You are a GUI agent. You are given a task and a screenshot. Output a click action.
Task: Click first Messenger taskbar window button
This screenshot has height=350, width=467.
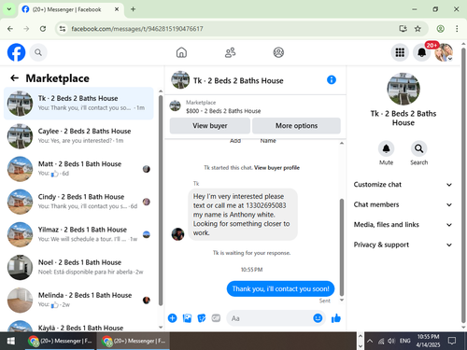61,341
